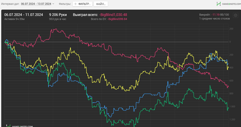Click '1 среднее число столов' text
Screen dimensions: 241x127
[x=214, y=18]
